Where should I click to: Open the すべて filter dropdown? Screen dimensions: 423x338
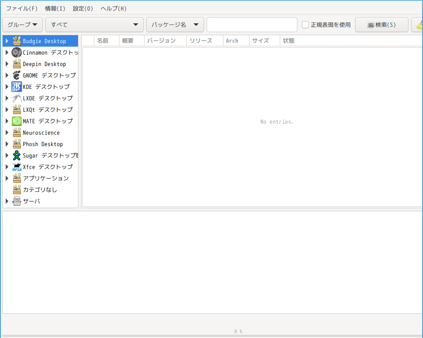[94, 25]
